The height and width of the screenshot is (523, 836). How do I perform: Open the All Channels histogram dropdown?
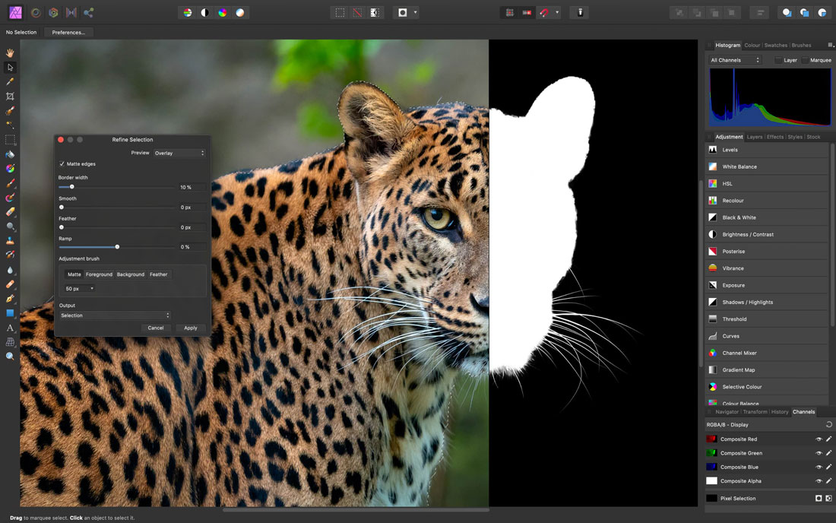pyautogui.click(x=735, y=60)
